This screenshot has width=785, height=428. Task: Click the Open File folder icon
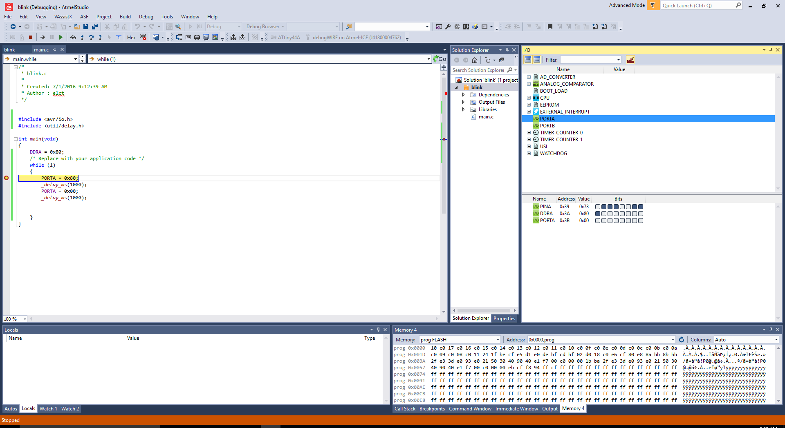76,27
